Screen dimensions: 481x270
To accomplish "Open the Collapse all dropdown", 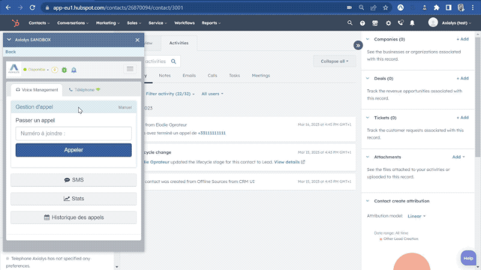I will click(x=334, y=61).
